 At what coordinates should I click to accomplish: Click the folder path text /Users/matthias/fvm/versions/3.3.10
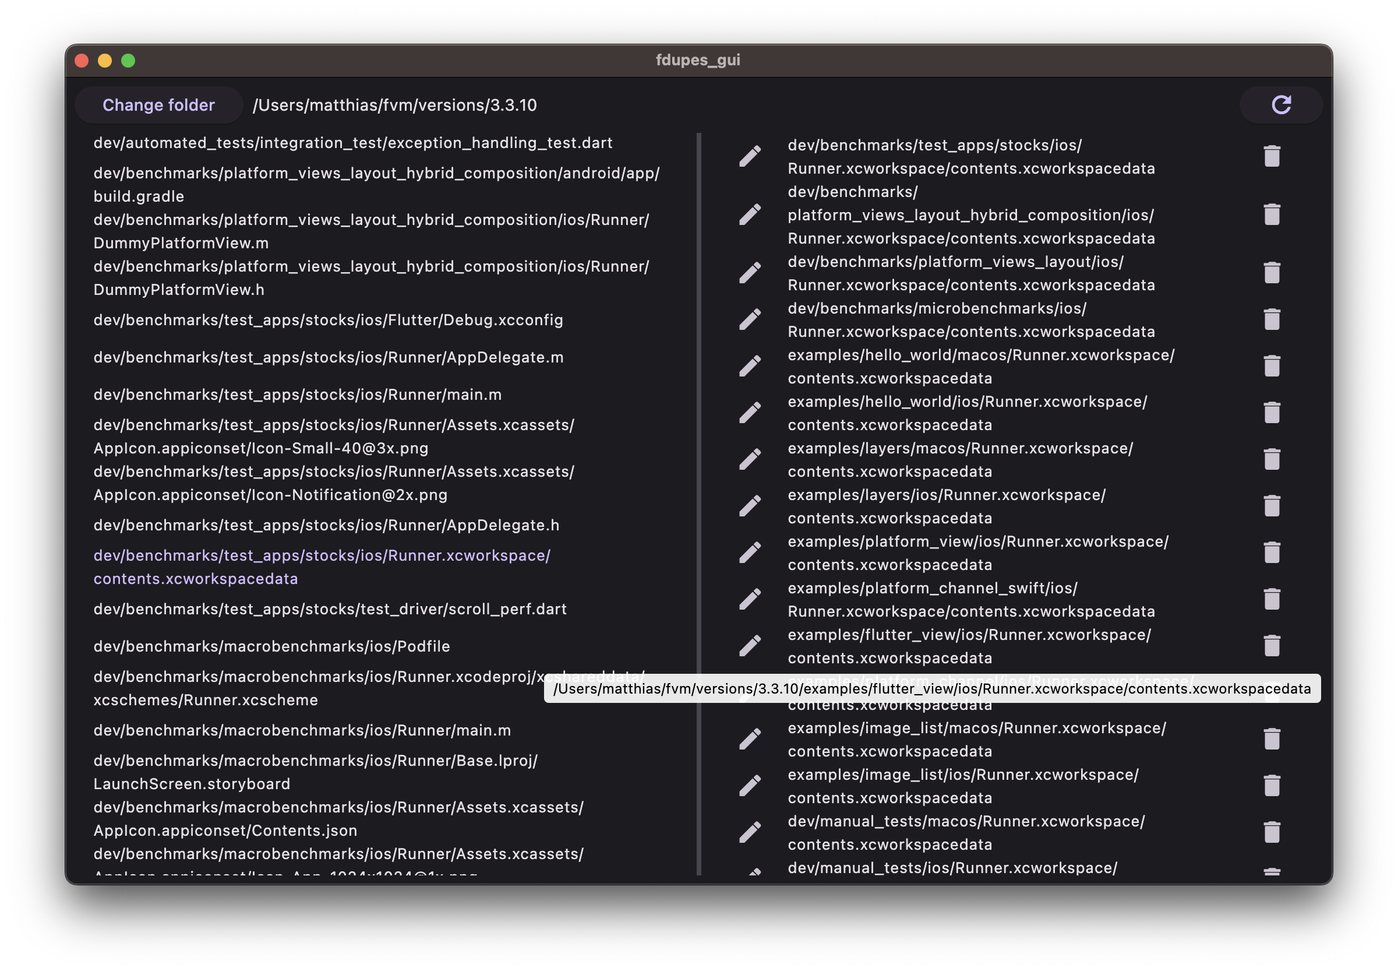(395, 105)
